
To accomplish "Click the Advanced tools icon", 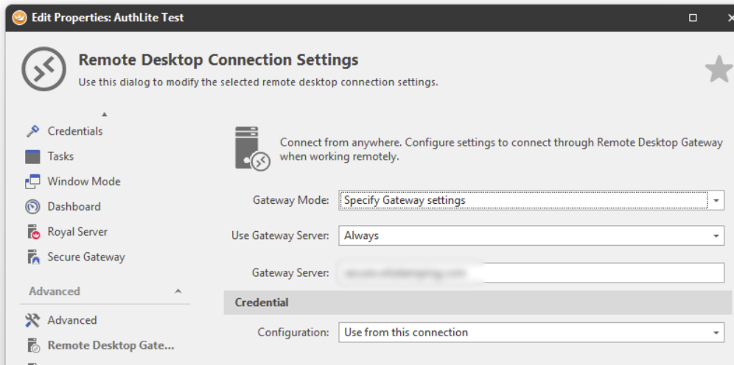I will pyautogui.click(x=32, y=320).
